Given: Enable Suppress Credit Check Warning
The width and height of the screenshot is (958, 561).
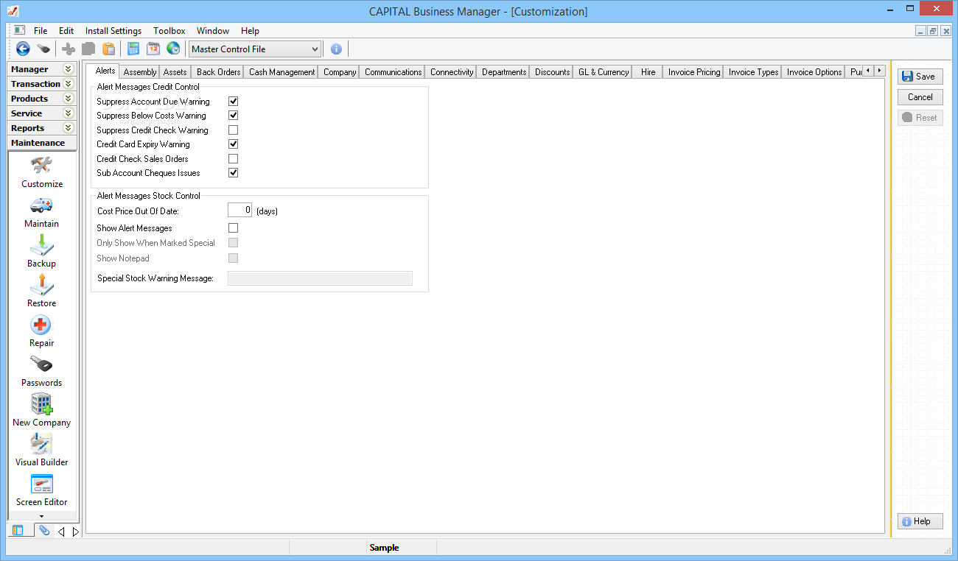Looking at the screenshot, I should 233,130.
